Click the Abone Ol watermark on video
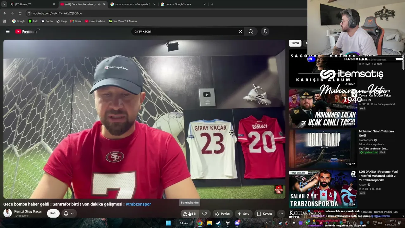405x228 pixels. (x=279, y=190)
